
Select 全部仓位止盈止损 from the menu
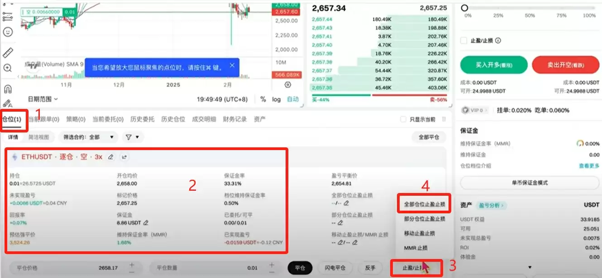coord(424,203)
